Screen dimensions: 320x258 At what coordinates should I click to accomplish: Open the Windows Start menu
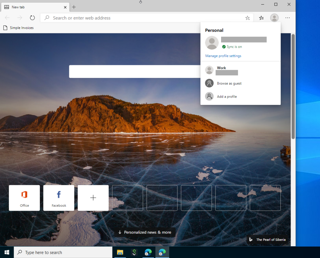click(7, 252)
